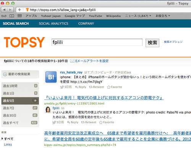Viewport: 191px width, 148px height.
Task: Select the COMPANY tab
Action: click(86, 23)
